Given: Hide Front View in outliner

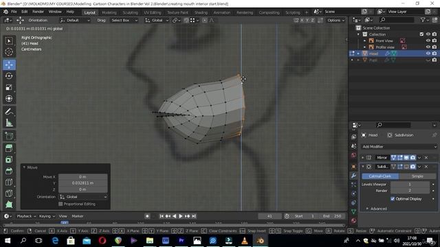Looking at the screenshot, I should pyautogui.click(x=428, y=41).
